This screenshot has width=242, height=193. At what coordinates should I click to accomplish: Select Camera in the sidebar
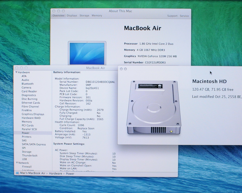[26, 87]
